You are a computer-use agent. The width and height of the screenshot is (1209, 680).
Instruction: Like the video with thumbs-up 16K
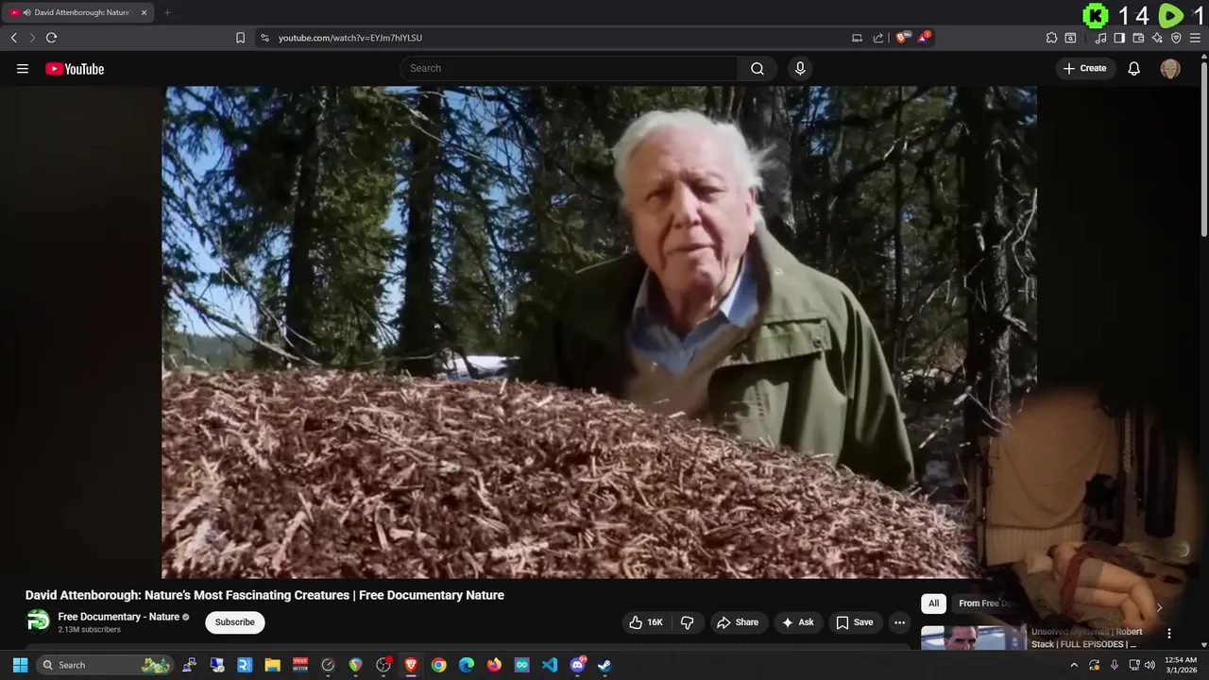646,622
